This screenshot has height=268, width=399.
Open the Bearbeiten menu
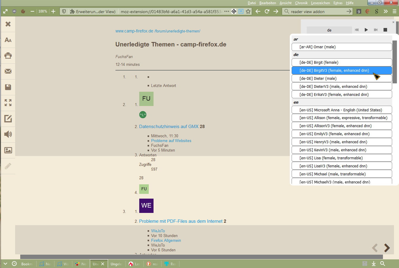[x=267, y=3]
